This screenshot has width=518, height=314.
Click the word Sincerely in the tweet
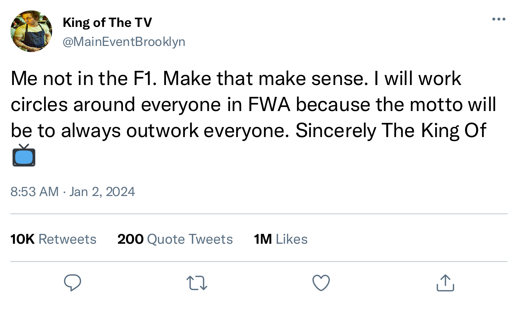pyautogui.click(x=335, y=130)
